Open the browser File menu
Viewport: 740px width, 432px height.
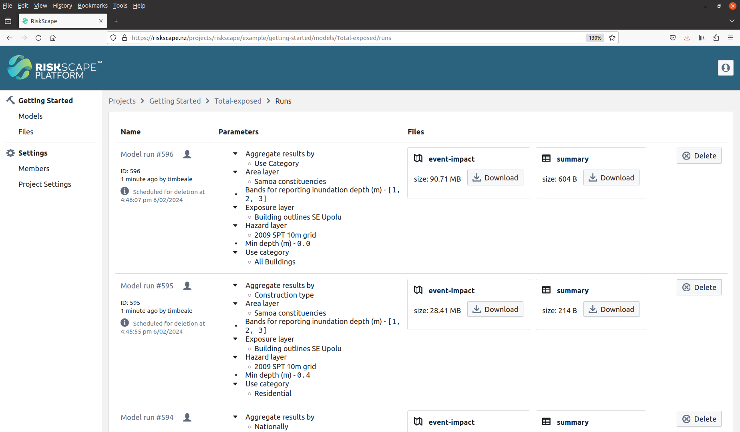(7, 6)
